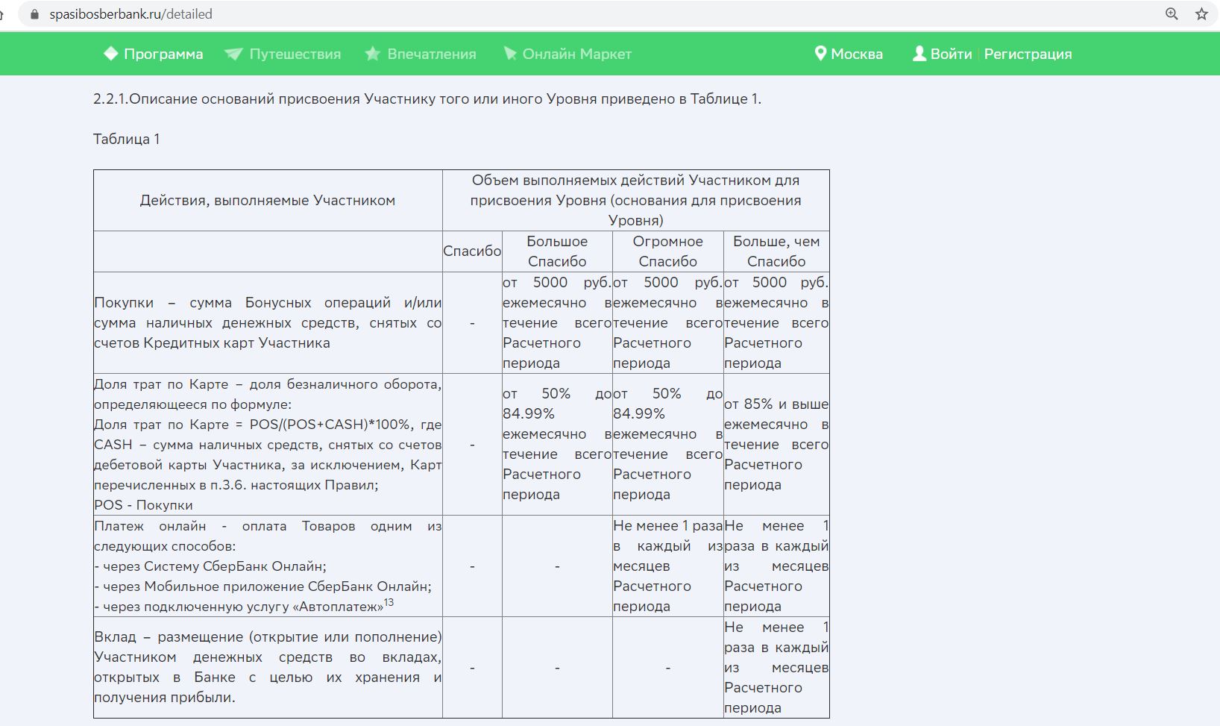This screenshot has width=1220, height=726.
Task: Click the "Больше, чем Спасибо" column header
Action: 776,251
